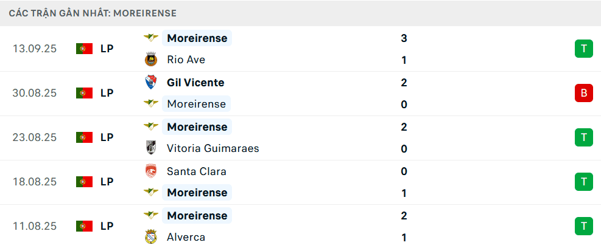The height and width of the screenshot is (248, 601).
Task: Click green T badge for 23.08.25 match
Action: coord(583,137)
